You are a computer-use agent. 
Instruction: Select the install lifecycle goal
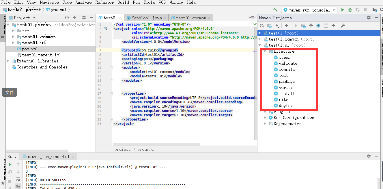click(x=287, y=93)
